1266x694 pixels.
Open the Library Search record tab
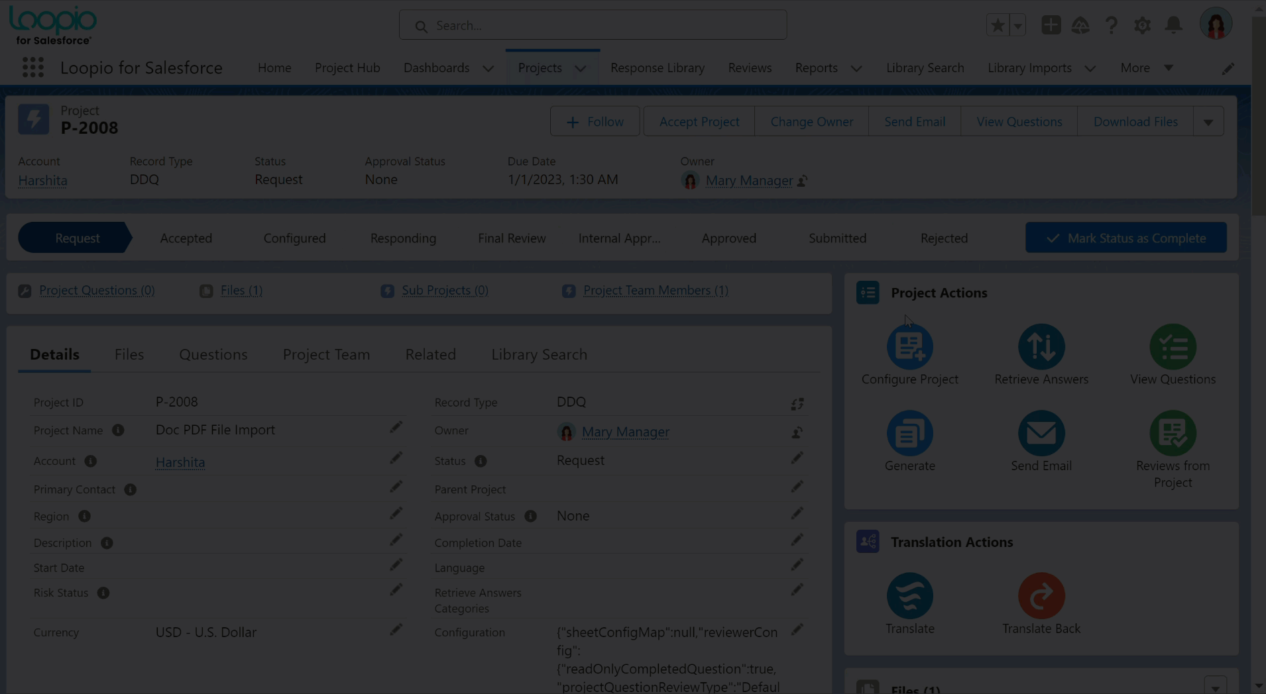[x=539, y=355]
